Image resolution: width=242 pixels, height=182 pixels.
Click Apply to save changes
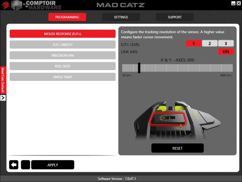(53, 165)
